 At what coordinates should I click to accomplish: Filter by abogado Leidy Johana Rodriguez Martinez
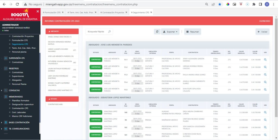tap(62, 77)
